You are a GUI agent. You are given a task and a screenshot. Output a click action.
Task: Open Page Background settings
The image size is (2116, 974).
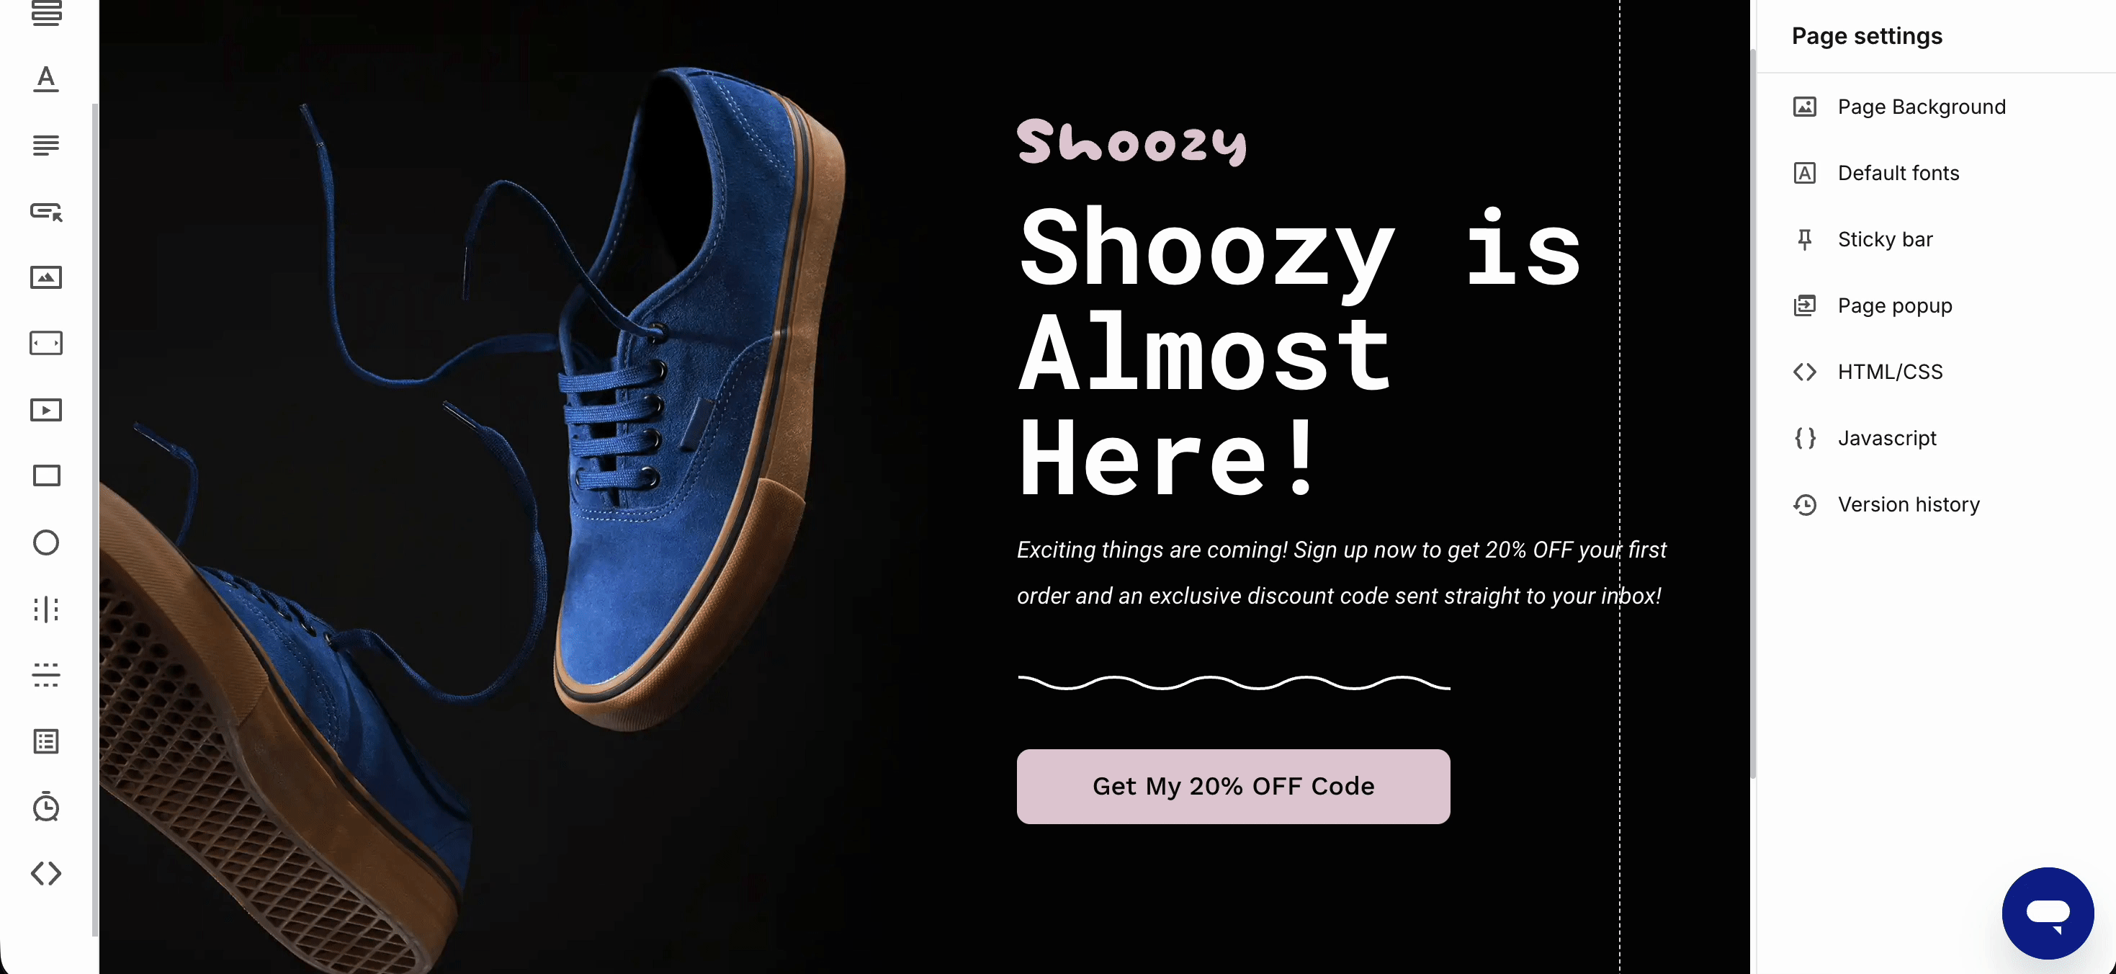tap(1898, 107)
